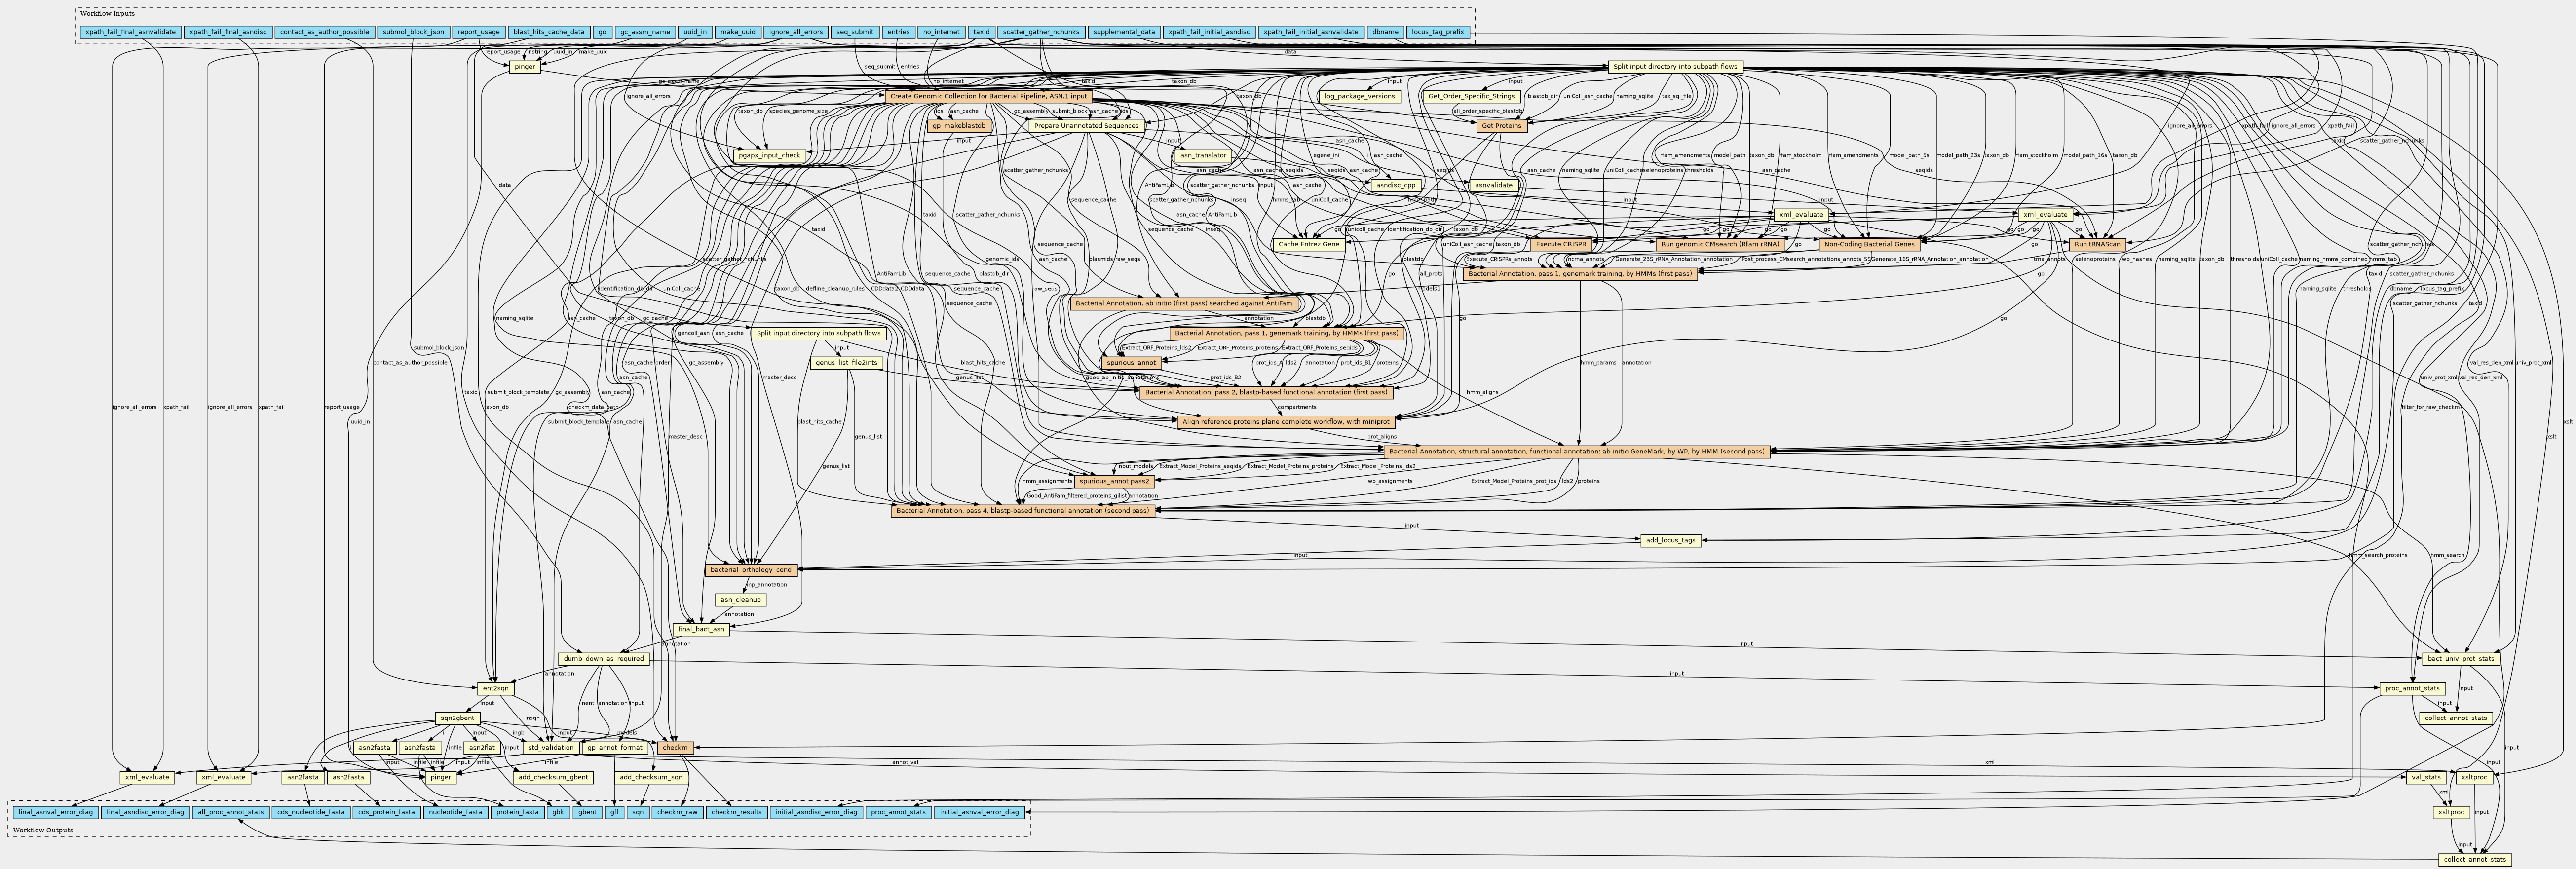Click the pgapx_input_check node
The width and height of the screenshot is (2576, 869).
[x=769, y=155]
